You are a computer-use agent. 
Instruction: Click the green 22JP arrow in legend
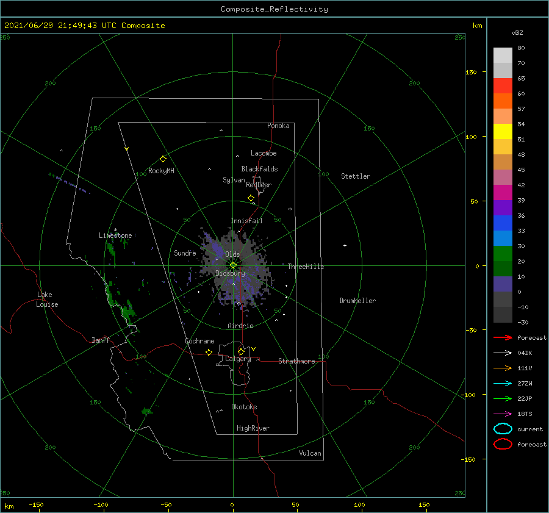point(503,398)
